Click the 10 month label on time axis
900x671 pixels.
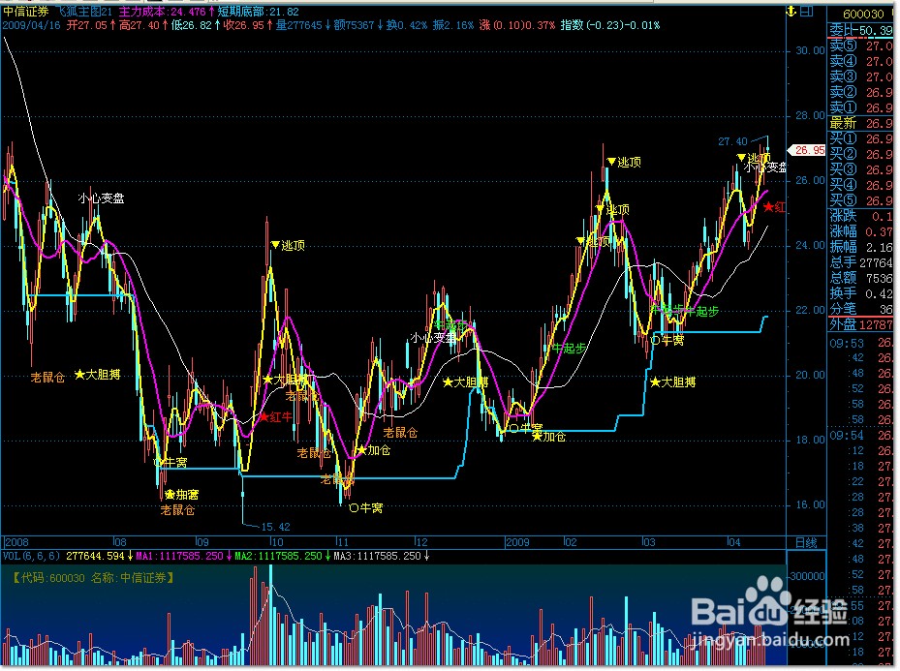[x=276, y=542]
